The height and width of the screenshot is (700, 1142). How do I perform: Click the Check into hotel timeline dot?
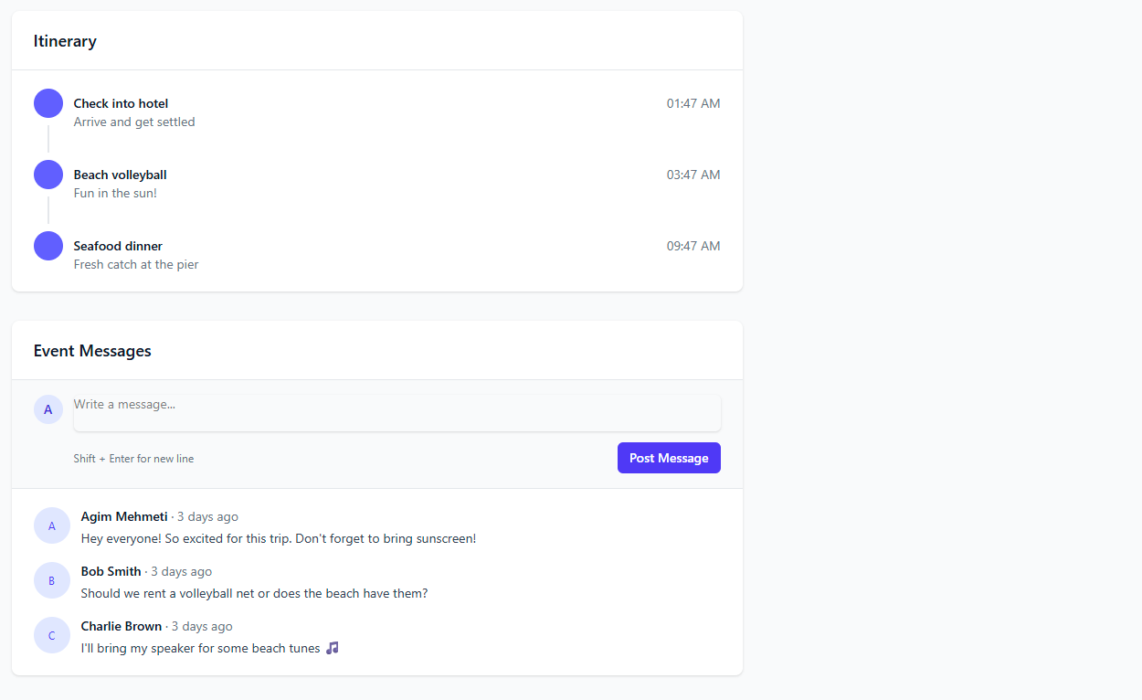[48, 102]
